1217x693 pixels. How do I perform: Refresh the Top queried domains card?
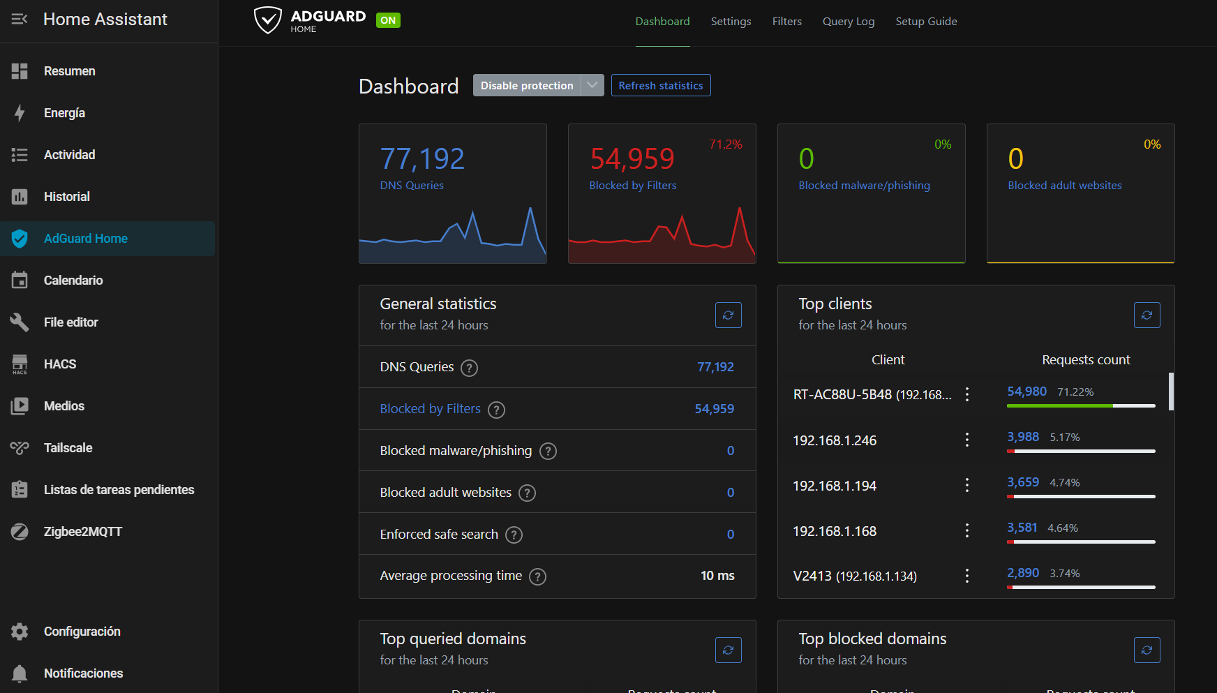click(x=728, y=650)
